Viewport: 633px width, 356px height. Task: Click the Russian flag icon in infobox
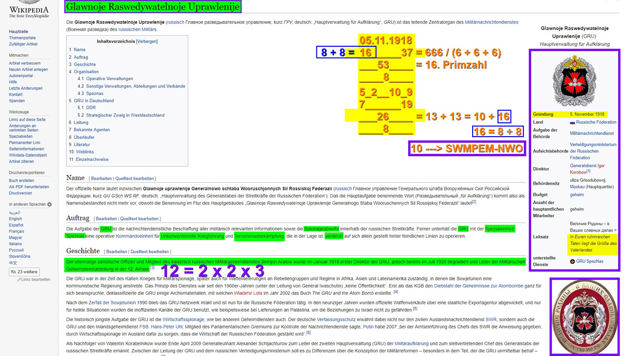tap(572, 122)
